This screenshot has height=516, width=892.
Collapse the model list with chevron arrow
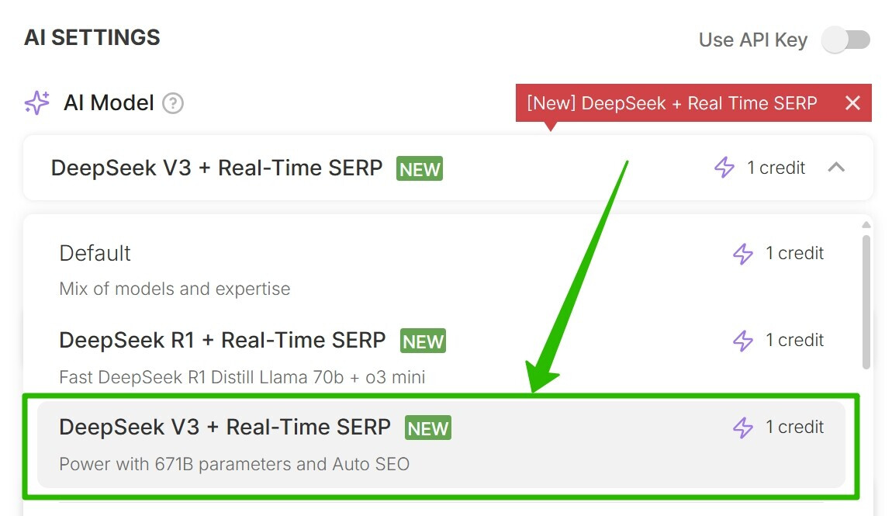[x=836, y=168]
